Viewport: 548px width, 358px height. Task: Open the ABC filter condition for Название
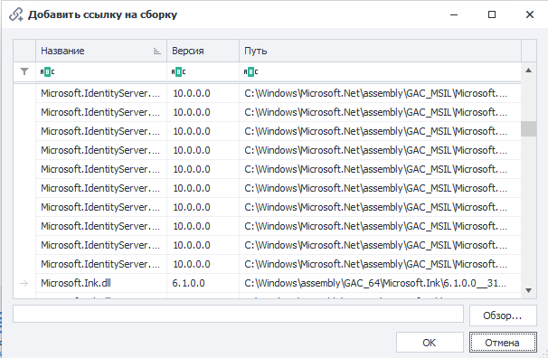tap(47, 72)
